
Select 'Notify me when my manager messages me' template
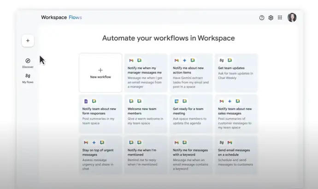pyautogui.click(x=145, y=73)
